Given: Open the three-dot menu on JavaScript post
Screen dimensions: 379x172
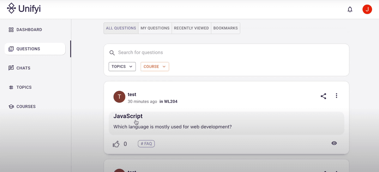Looking at the screenshot, I should coord(337,96).
